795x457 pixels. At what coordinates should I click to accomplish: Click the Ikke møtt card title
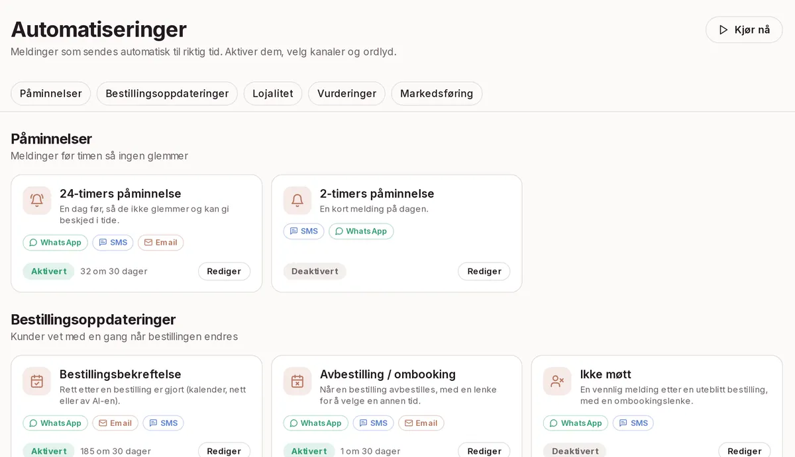click(606, 374)
